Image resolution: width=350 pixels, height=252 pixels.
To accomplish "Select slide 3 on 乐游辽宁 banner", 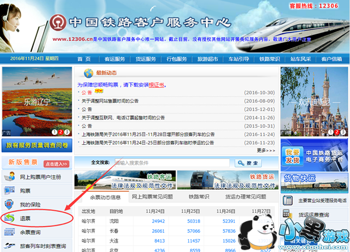I will tap(66, 132).
